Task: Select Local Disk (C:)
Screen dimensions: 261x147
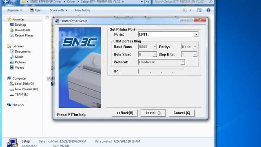Action: (x=24, y=84)
